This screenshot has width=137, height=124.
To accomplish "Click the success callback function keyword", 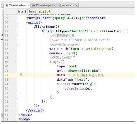I will click(x=80, y=84).
